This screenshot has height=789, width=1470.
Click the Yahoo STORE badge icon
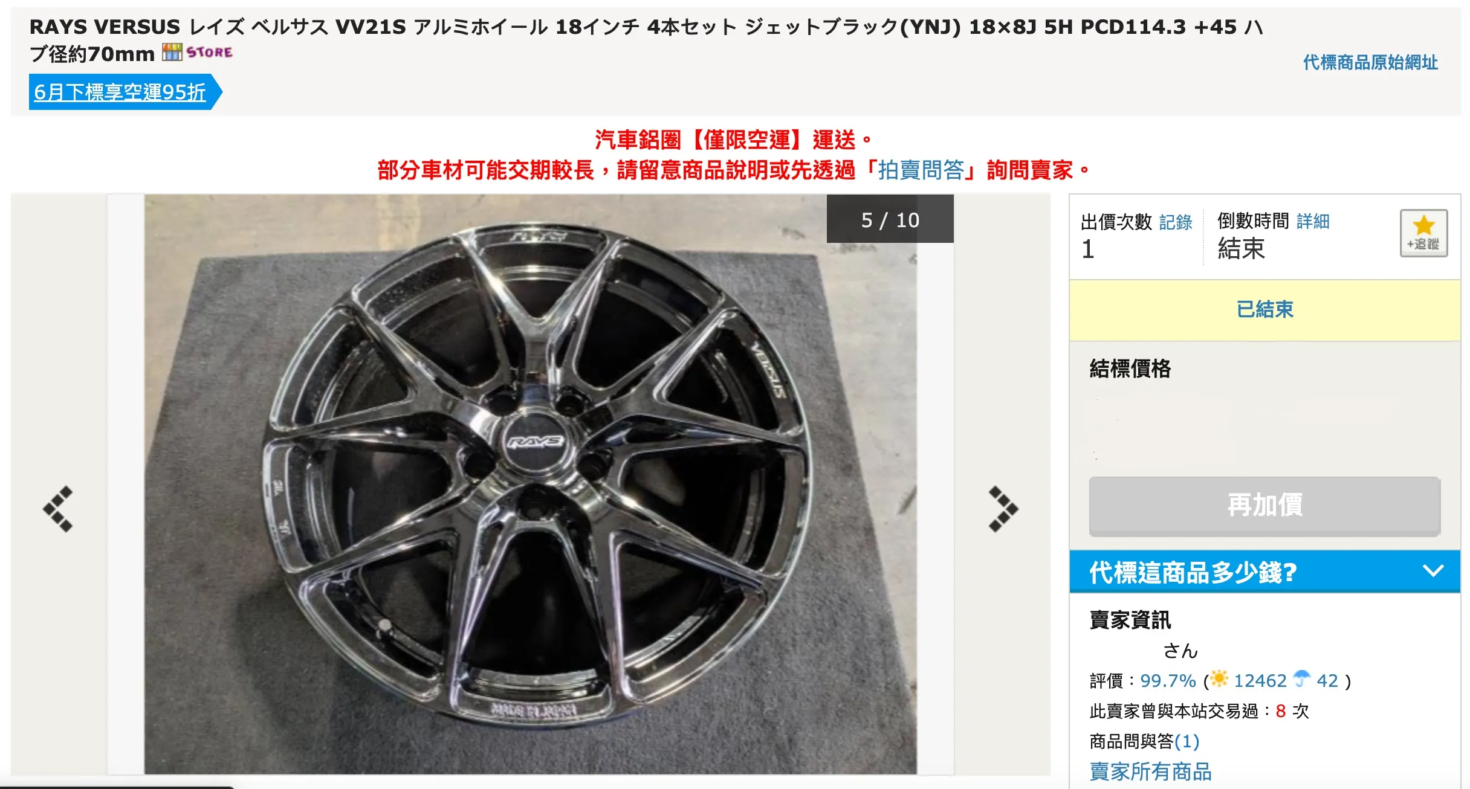197,53
